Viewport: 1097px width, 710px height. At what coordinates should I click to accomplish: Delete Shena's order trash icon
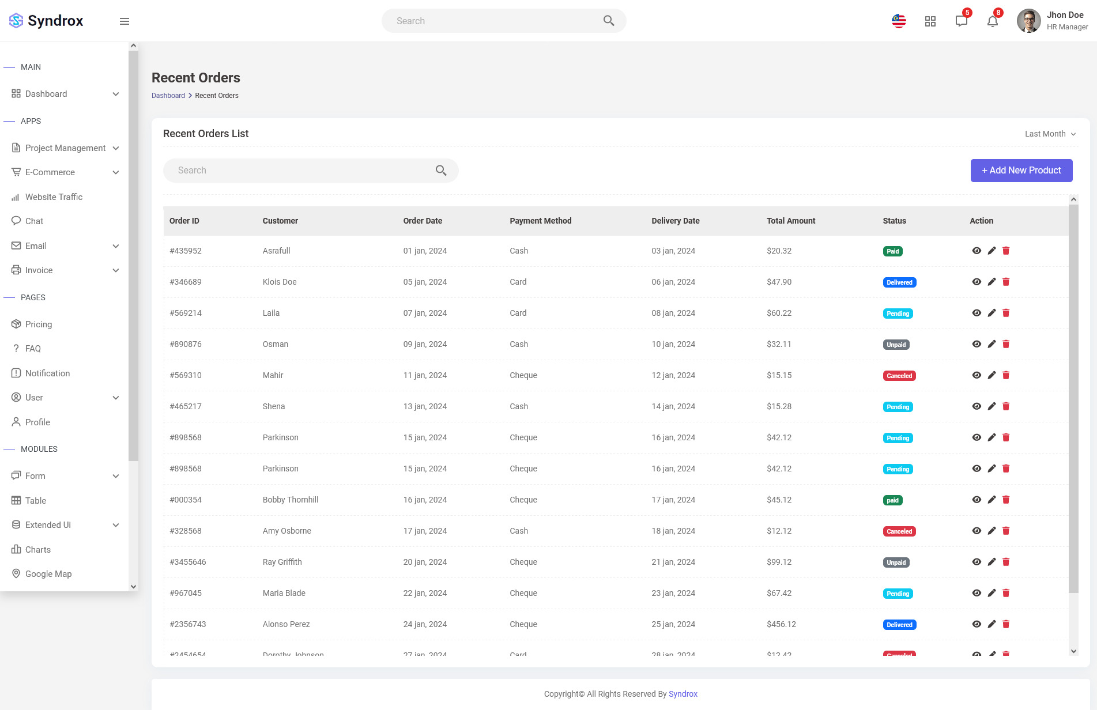coord(1006,406)
